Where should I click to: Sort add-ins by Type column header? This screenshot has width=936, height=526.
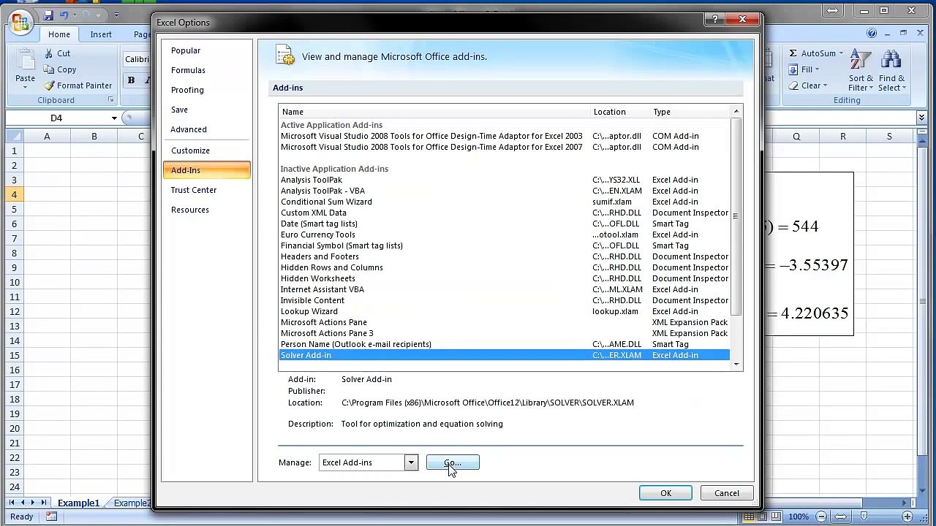(x=690, y=112)
